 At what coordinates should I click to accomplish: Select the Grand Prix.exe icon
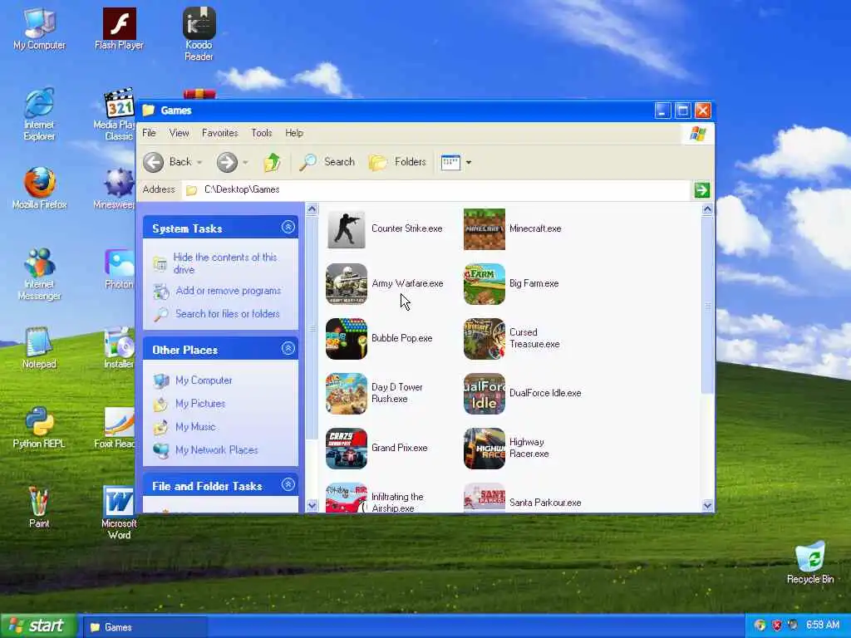(347, 449)
